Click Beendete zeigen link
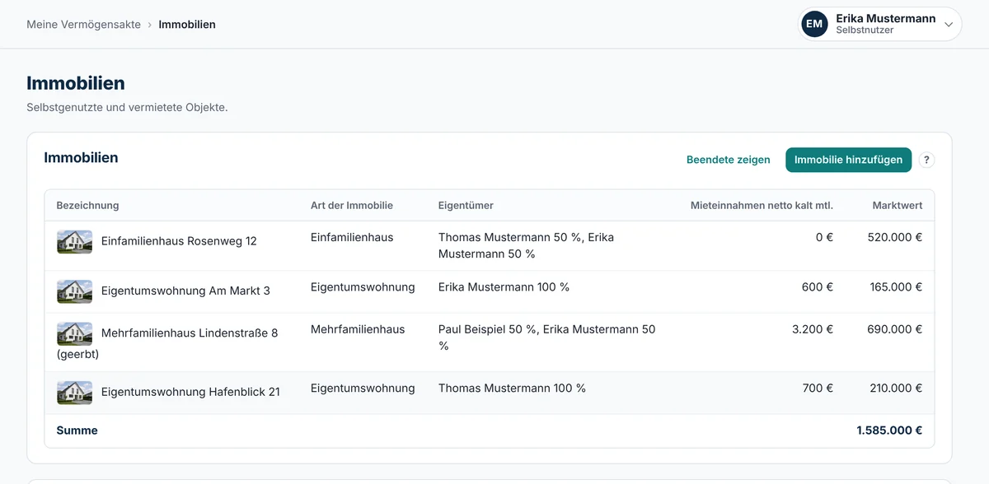Viewport: 989px width, 484px height. point(729,160)
